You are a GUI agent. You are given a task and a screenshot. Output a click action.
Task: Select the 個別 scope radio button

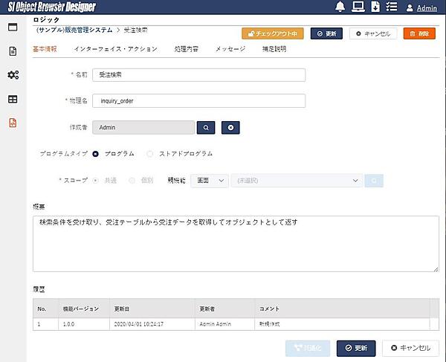tap(133, 181)
